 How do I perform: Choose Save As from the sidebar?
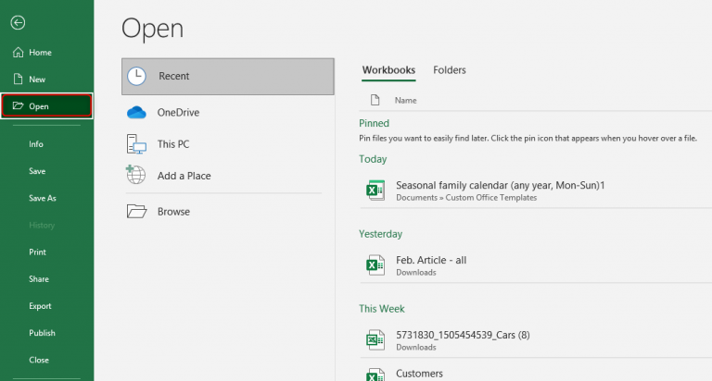[x=43, y=198]
